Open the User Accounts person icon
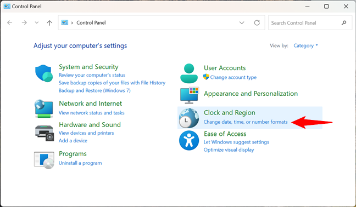Screen dimensions: 356x207 [x=189, y=73]
